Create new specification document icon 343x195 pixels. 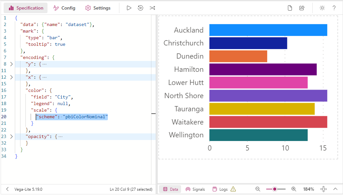pos(290,8)
